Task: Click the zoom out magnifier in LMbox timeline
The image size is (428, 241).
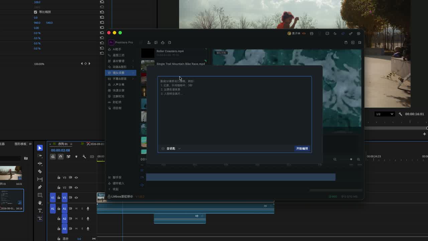Action: point(335,159)
